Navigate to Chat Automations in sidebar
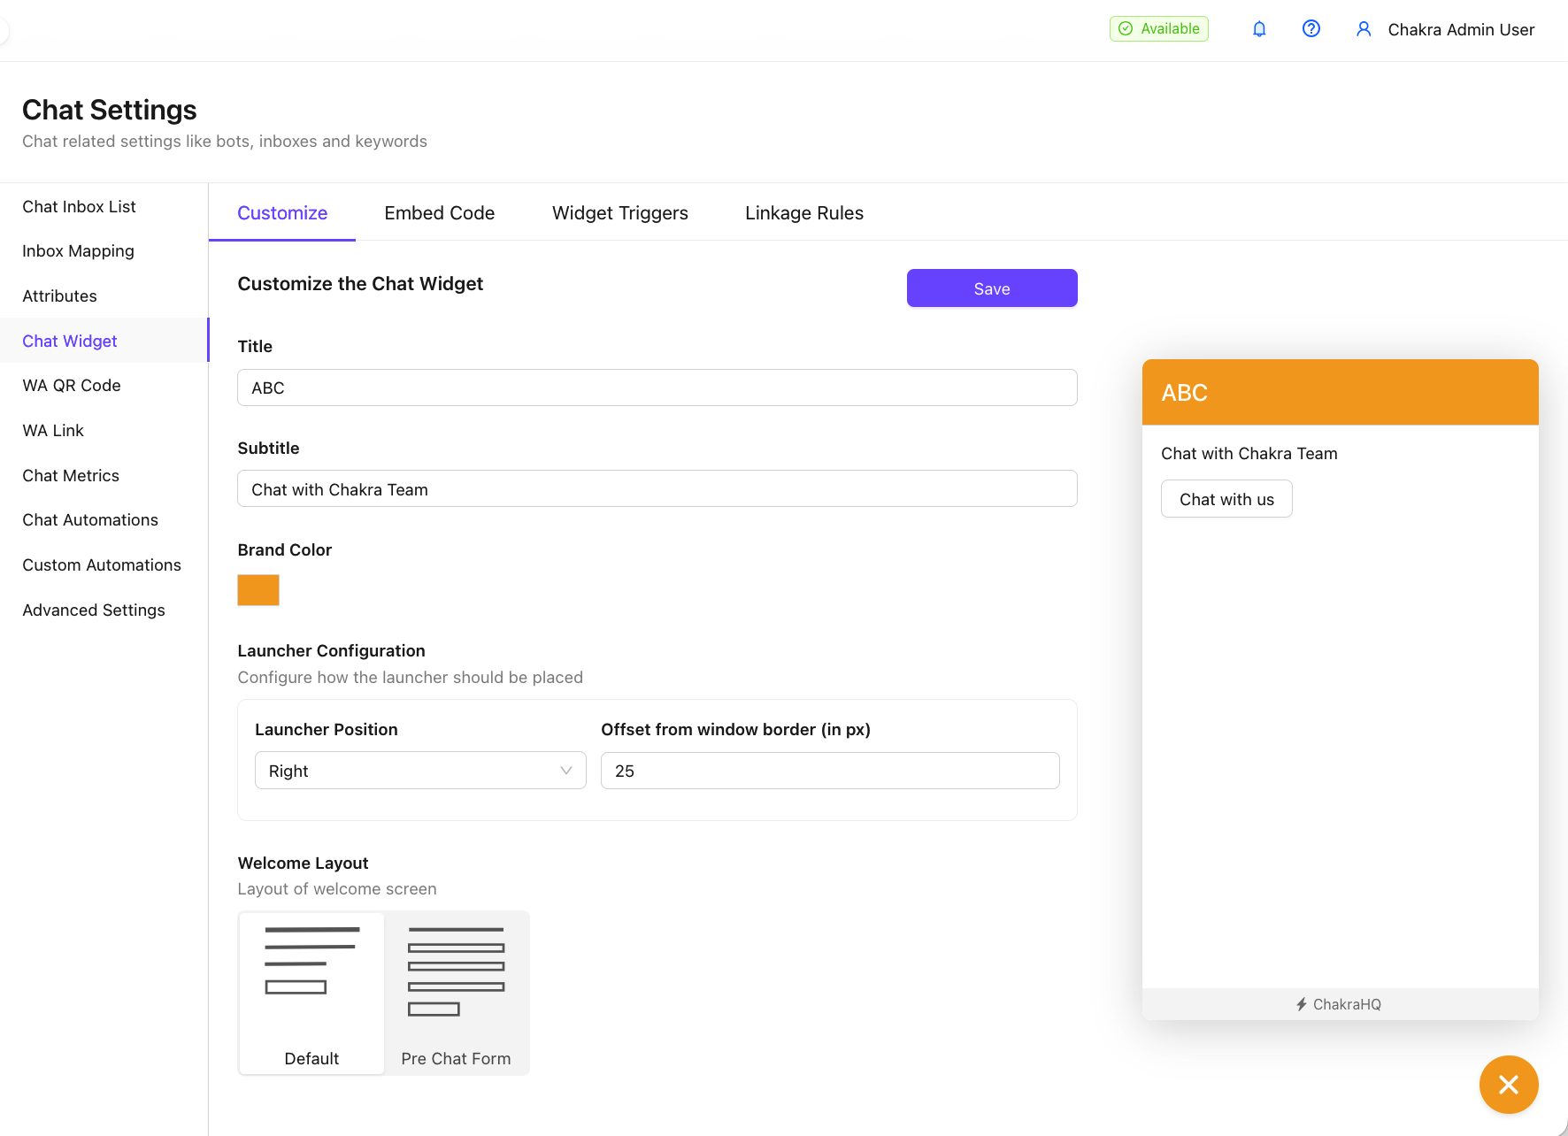Viewport: 1568px width, 1136px height. (x=90, y=520)
